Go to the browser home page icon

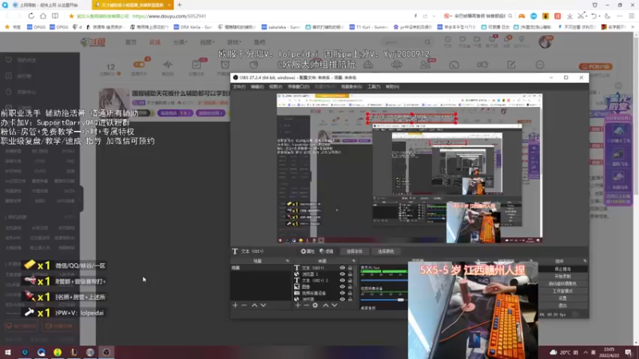click(x=43, y=16)
